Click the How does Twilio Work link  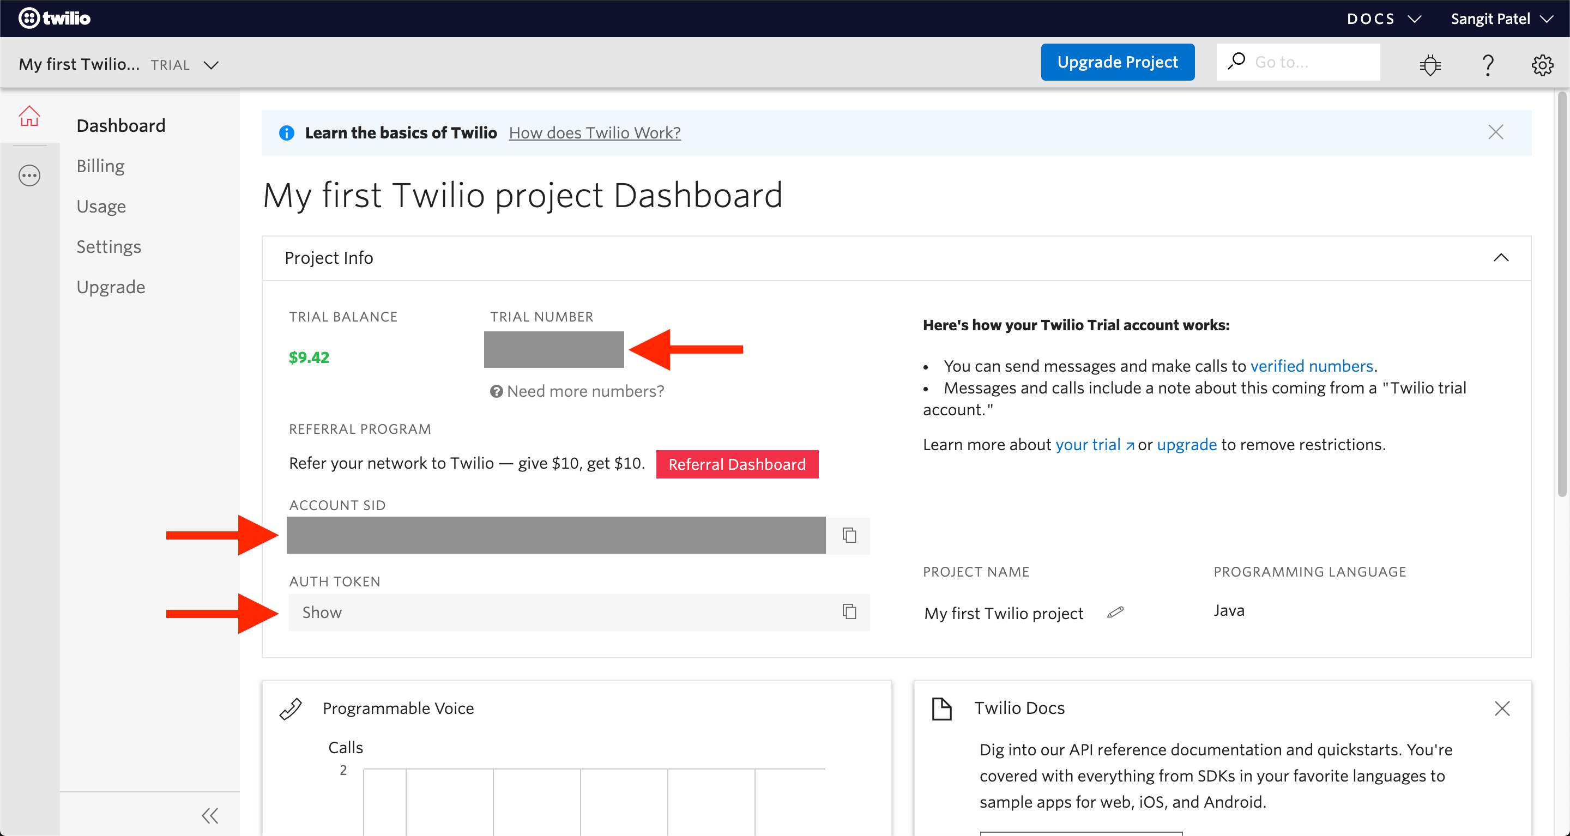(596, 133)
